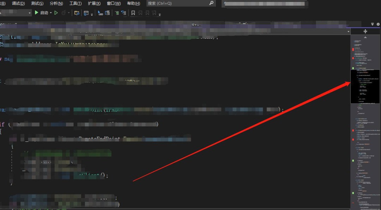Click the highlighted viewport in scrollbar code map
This screenshot has width=381, height=210.
[365, 87]
